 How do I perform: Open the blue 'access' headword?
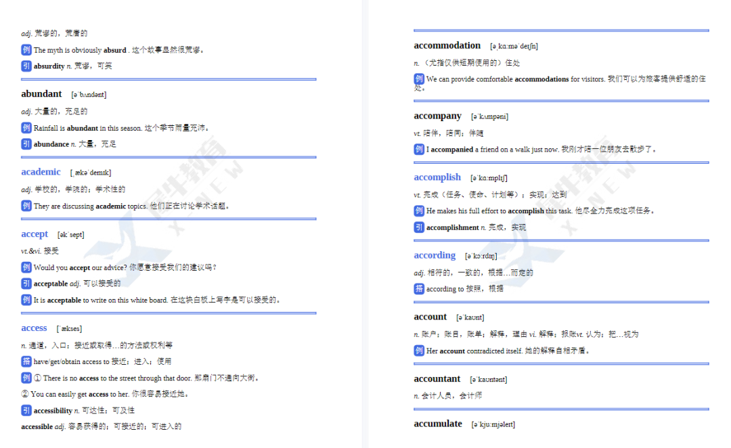34,328
